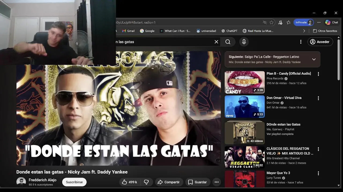The height and width of the screenshot is (192, 343).
Task: Open more options for Clásicos del Reggaeton
Action: point(318,149)
